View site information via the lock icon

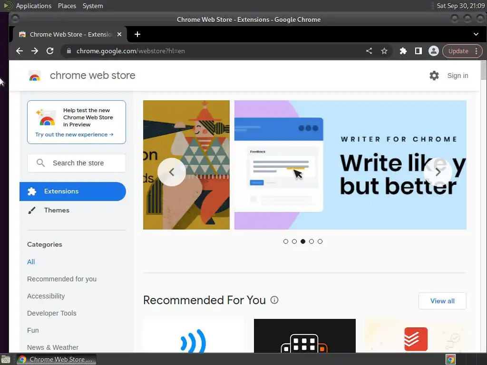[x=69, y=51]
